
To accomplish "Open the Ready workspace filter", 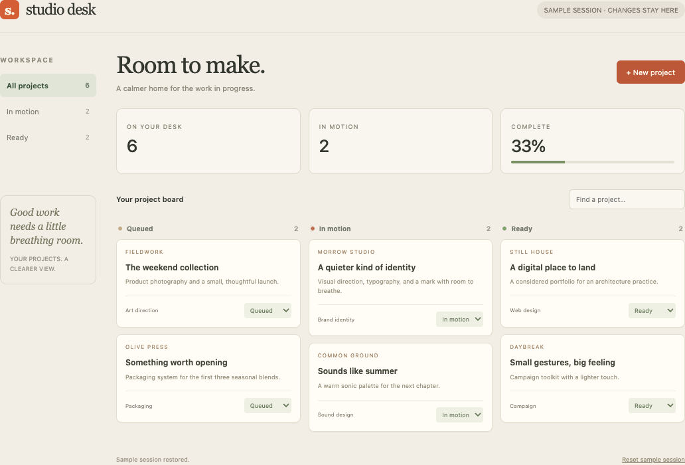I will [48, 138].
